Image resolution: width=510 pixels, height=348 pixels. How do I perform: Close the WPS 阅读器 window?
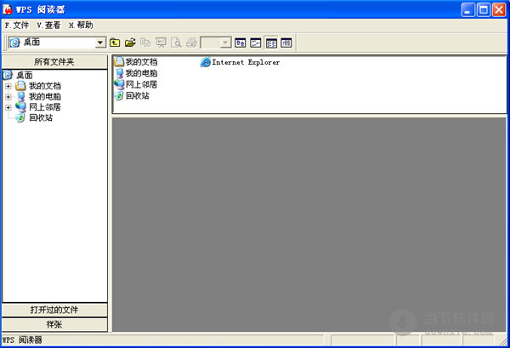pyautogui.click(x=499, y=9)
